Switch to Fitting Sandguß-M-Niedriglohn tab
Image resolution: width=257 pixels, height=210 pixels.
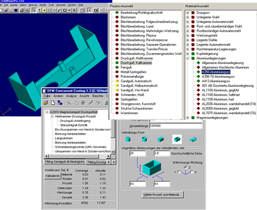pyautogui.click(x=65, y=162)
